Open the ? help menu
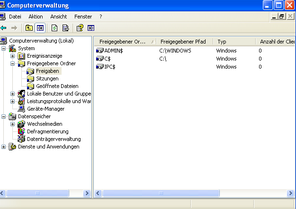296x209 pixels. tap(101, 17)
